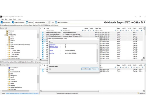Open the Edit menu
Image resolution: width=146 pixels, height=110 pixels.
pos(6,19)
